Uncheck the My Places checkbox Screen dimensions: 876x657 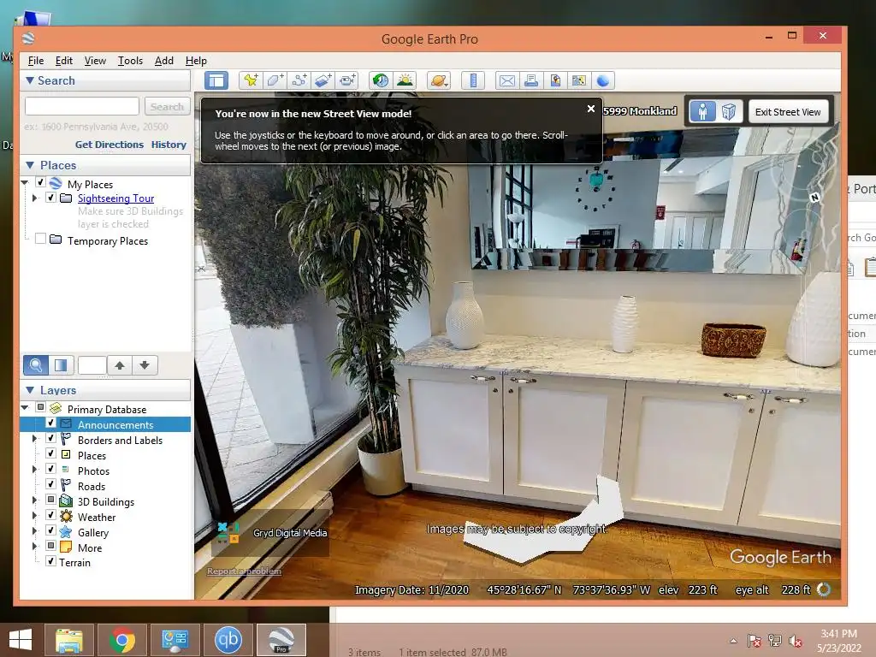click(40, 182)
